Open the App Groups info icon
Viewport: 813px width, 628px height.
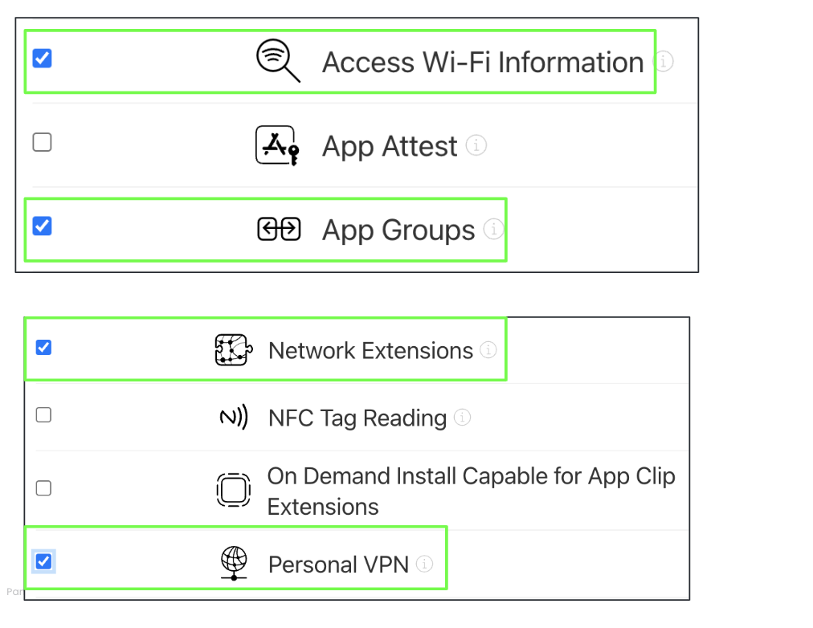(493, 230)
